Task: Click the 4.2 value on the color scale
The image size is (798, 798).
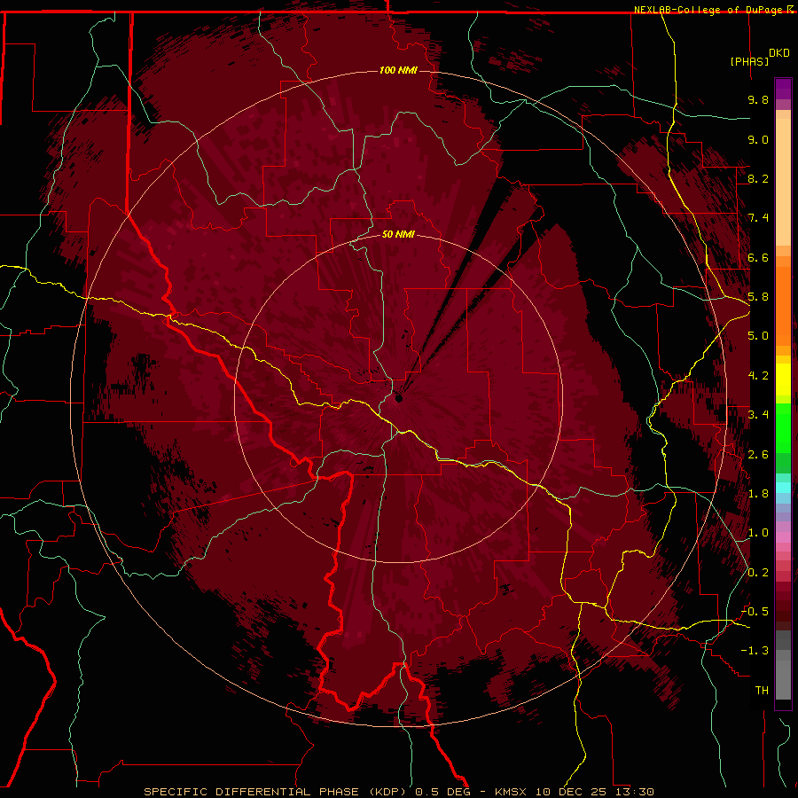Action: [x=758, y=376]
